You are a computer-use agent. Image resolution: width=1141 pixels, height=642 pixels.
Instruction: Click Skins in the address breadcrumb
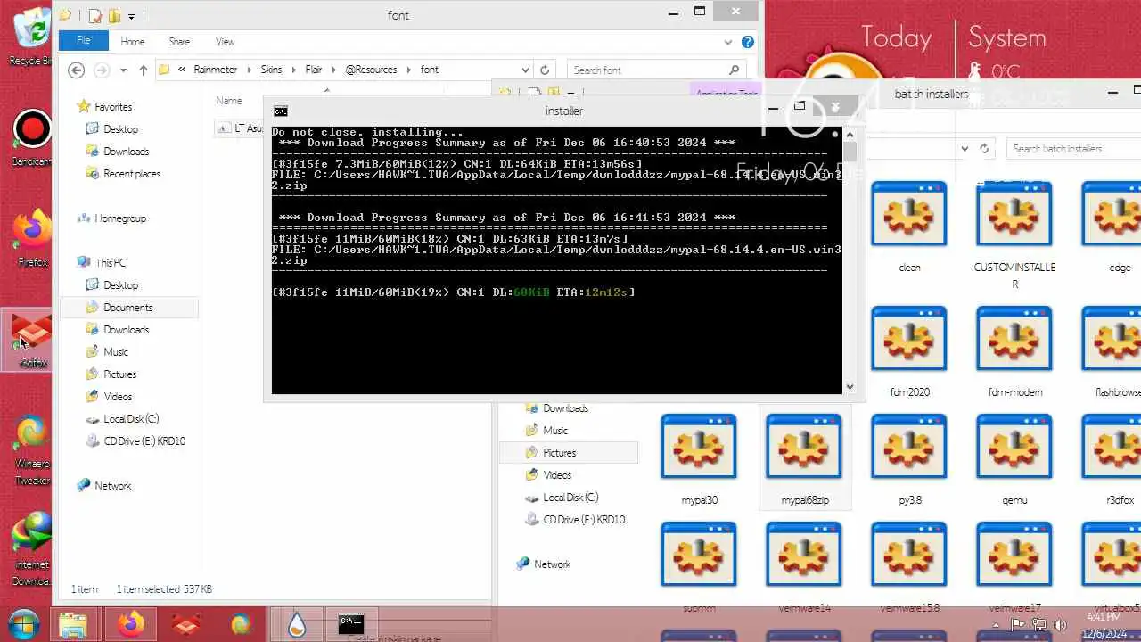(x=271, y=70)
